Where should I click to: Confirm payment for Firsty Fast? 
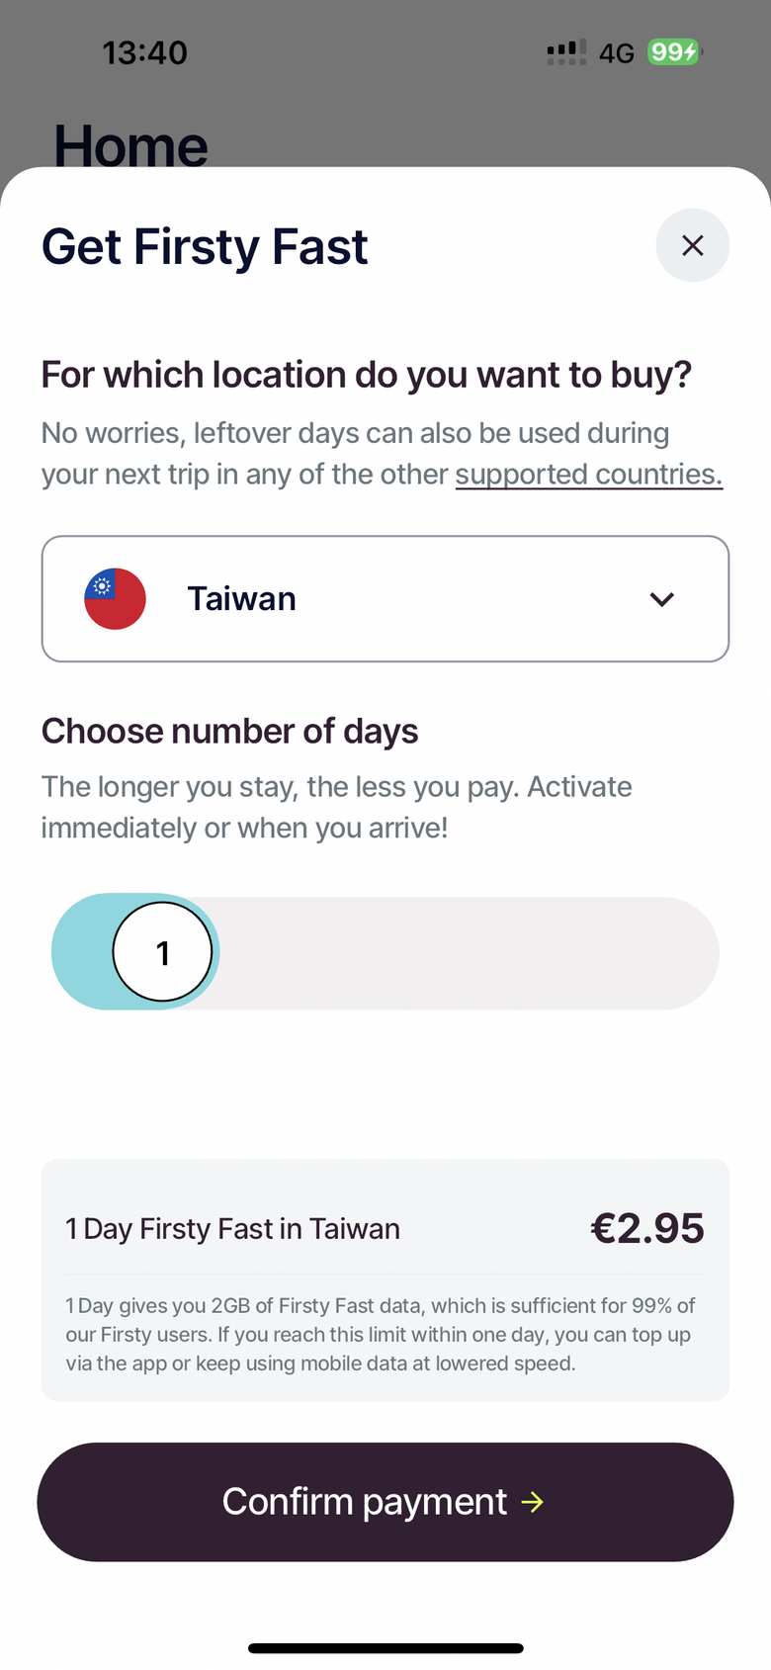pos(385,1502)
